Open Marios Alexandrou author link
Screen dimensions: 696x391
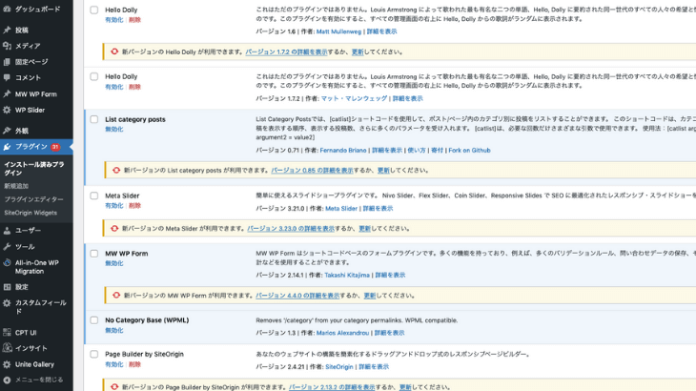point(342,333)
